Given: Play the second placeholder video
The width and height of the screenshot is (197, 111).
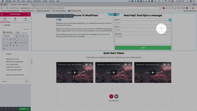Looking at the screenshot, I should coord(114,72).
